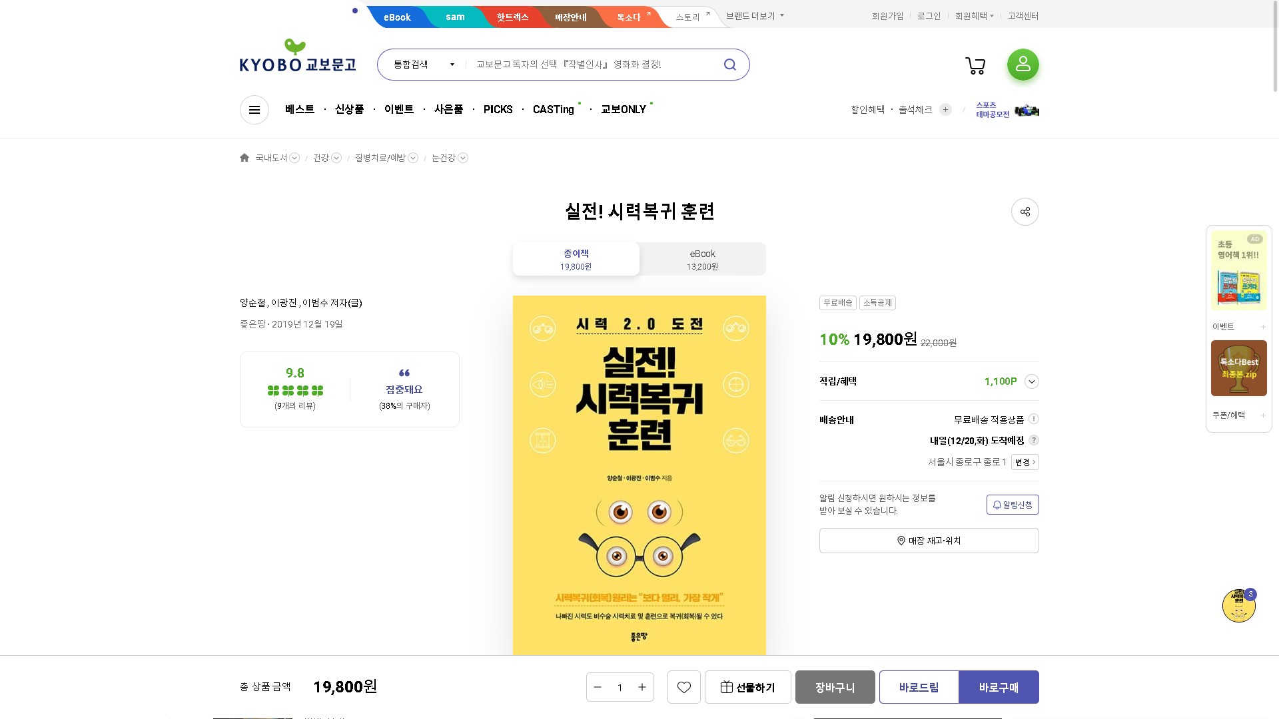1279x719 pixels.
Task: Click the yellow book cover image
Action: tap(639, 475)
